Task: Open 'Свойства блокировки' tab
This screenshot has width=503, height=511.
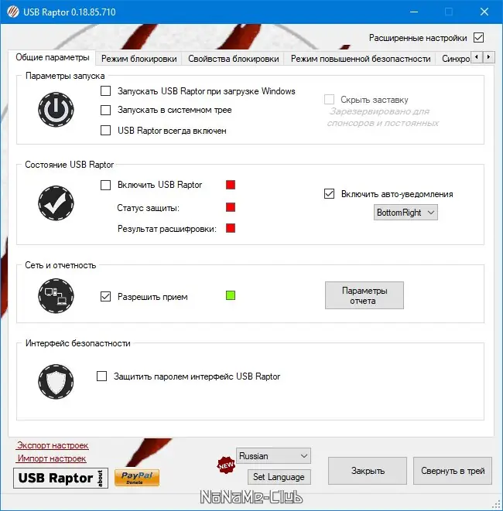Action: (233, 59)
